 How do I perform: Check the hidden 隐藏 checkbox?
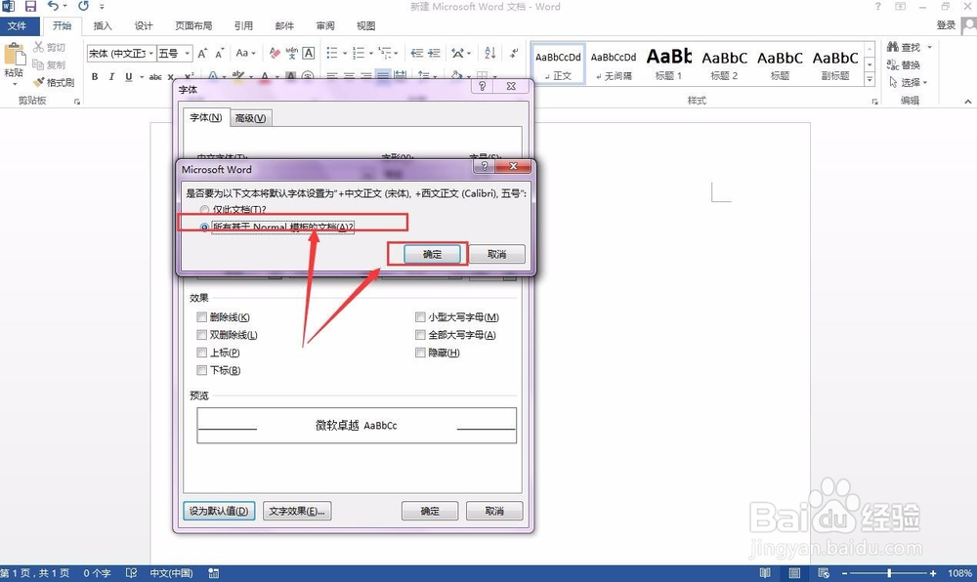point(420,353)
